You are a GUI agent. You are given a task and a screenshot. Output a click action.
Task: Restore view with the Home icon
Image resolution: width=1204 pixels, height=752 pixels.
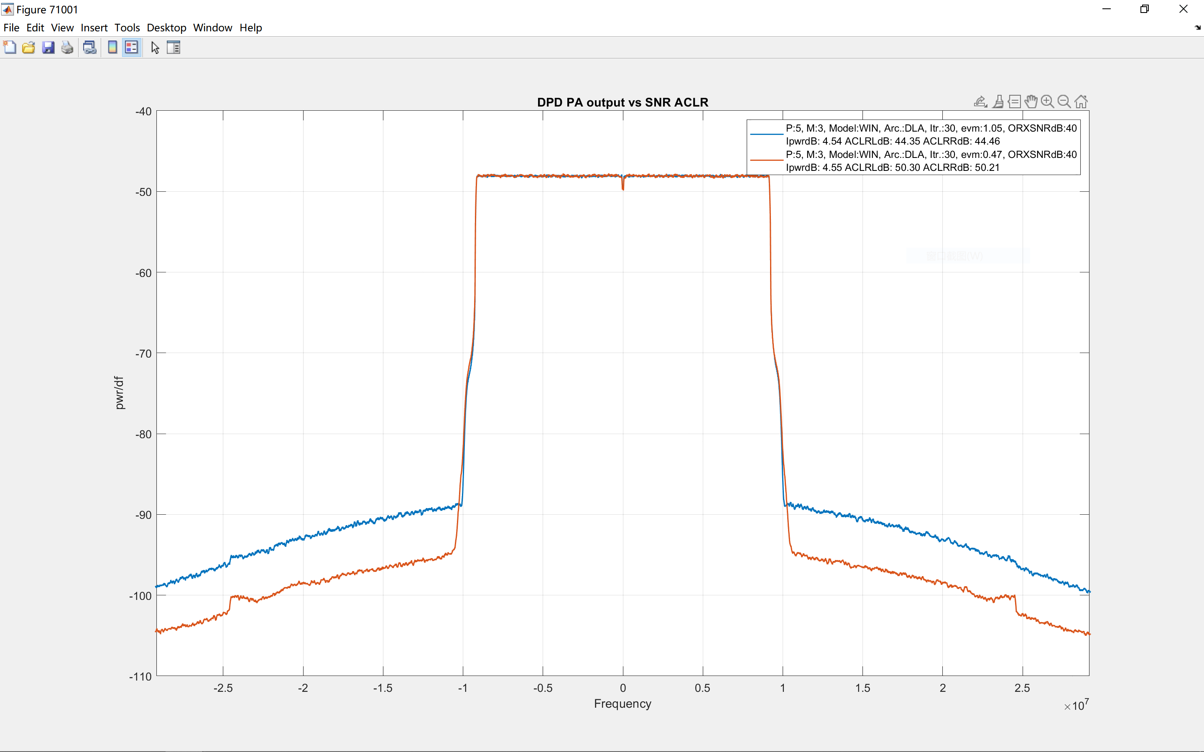(1081, 102)
